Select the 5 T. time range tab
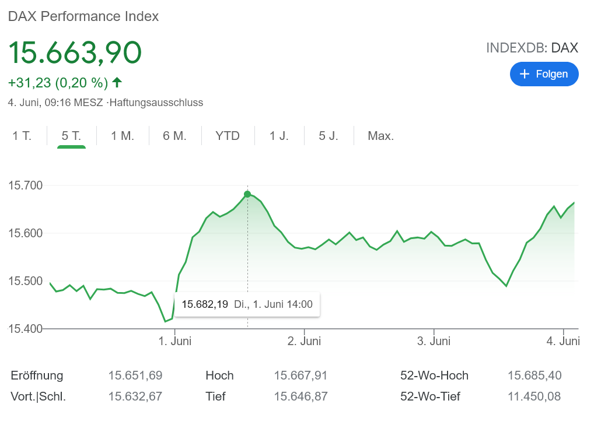 point(71,136)
